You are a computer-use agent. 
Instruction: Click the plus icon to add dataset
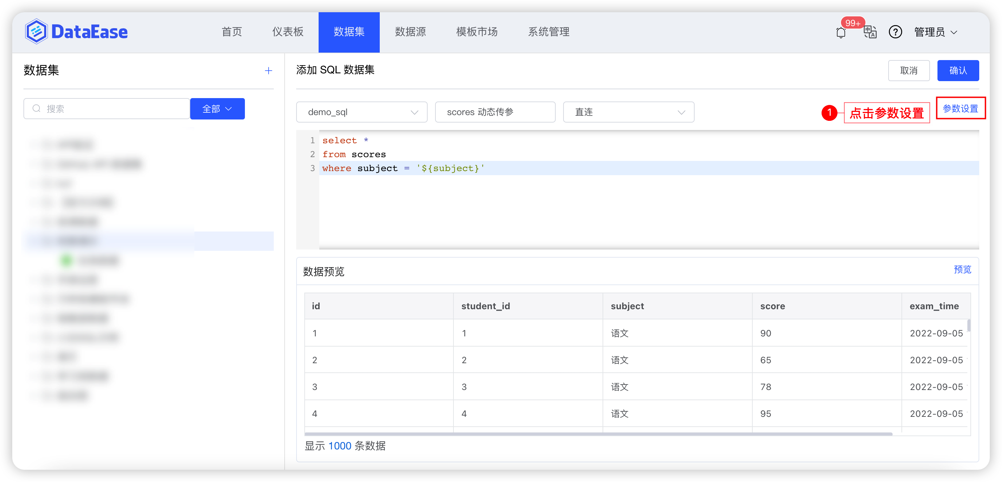(268, 70)
